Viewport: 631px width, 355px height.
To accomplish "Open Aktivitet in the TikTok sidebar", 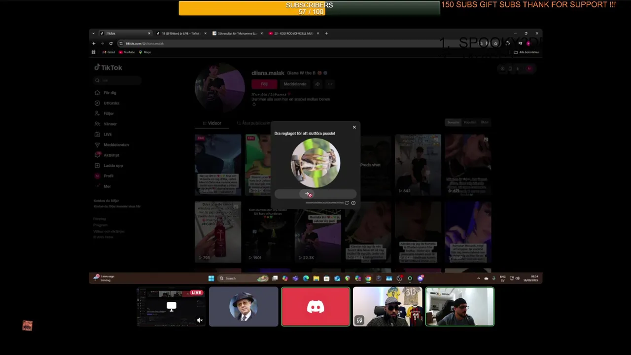I will click(107, 155).
